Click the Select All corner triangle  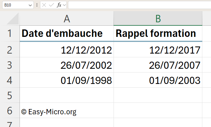coord(13,19)
